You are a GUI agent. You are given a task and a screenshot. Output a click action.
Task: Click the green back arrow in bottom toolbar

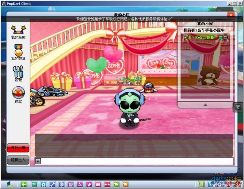pos(24,184)
